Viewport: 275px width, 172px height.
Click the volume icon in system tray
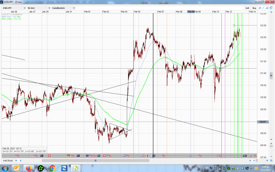pos(238,168)
